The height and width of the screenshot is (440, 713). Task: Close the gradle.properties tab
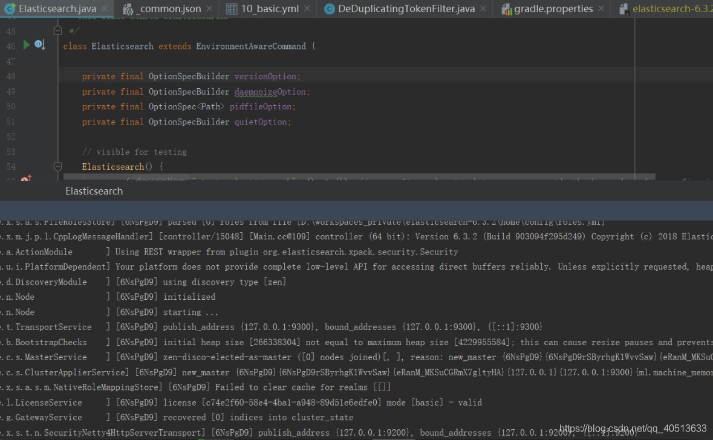coord(601,8)
